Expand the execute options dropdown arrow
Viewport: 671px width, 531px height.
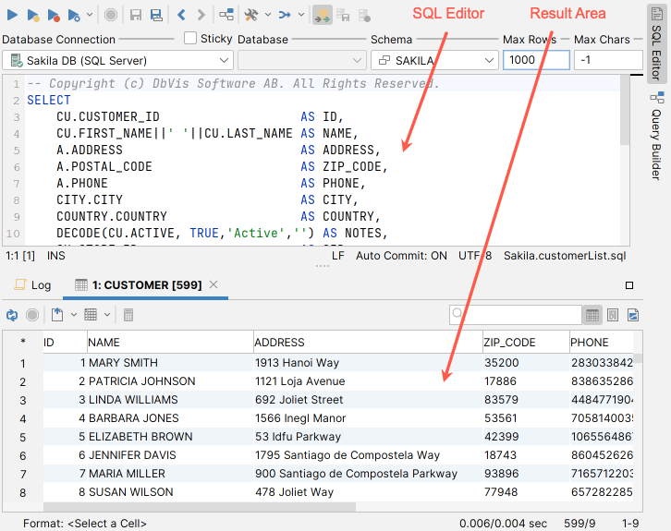(x=89, y=15)
